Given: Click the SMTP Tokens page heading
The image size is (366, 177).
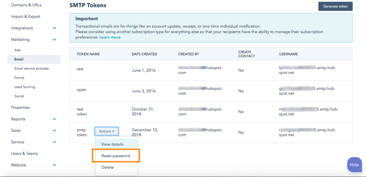Looking at the screenshot, I should tap(88, 5).
